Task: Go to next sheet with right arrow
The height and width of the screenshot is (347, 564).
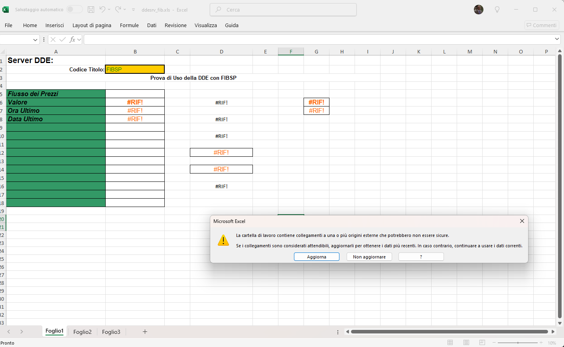Action: (x=22, y=332)
